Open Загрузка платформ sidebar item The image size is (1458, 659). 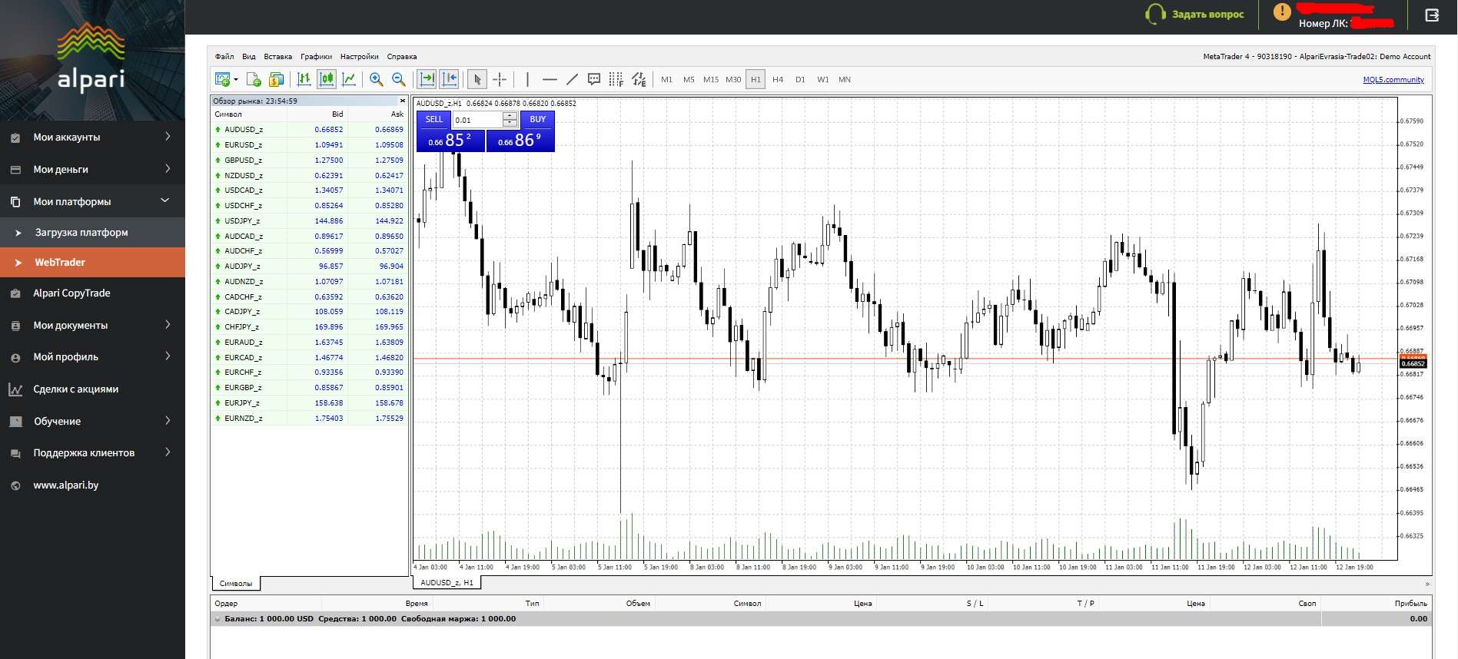tap(92, 232)
